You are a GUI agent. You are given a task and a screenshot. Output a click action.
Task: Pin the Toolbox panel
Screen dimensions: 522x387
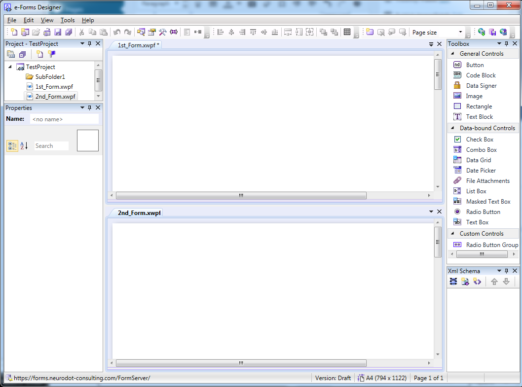click(506, 43)
